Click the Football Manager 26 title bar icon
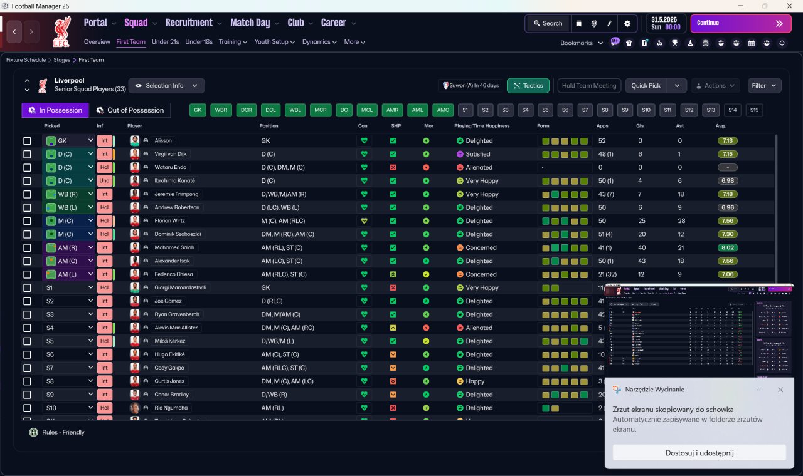Viewport: 803px width, 476px height. (6, 6)
